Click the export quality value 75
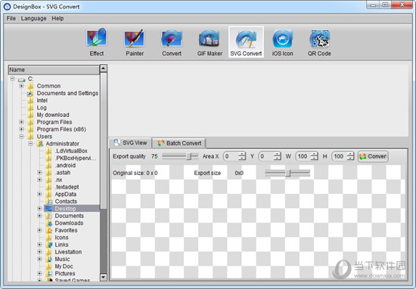The image size is (416, 289). point(154,156)
